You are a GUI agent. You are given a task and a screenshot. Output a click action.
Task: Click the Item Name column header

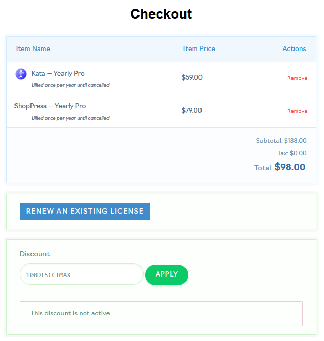pyautogui.click(x=33, y=49)
